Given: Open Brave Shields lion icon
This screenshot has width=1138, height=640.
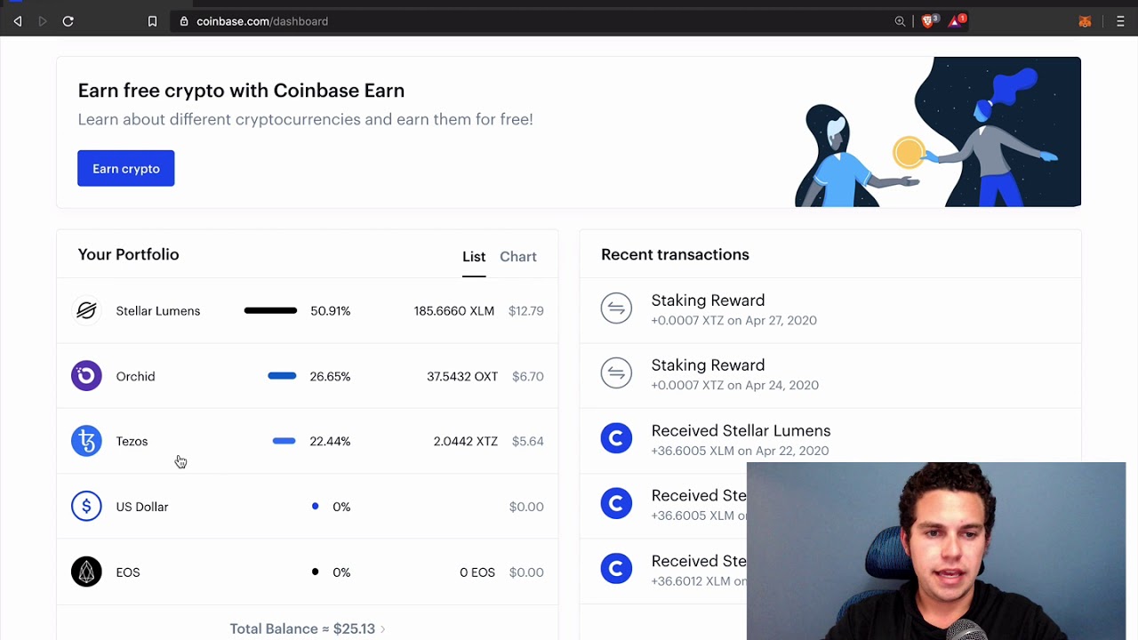Looking at the screenshot, I should coord(930,20).
